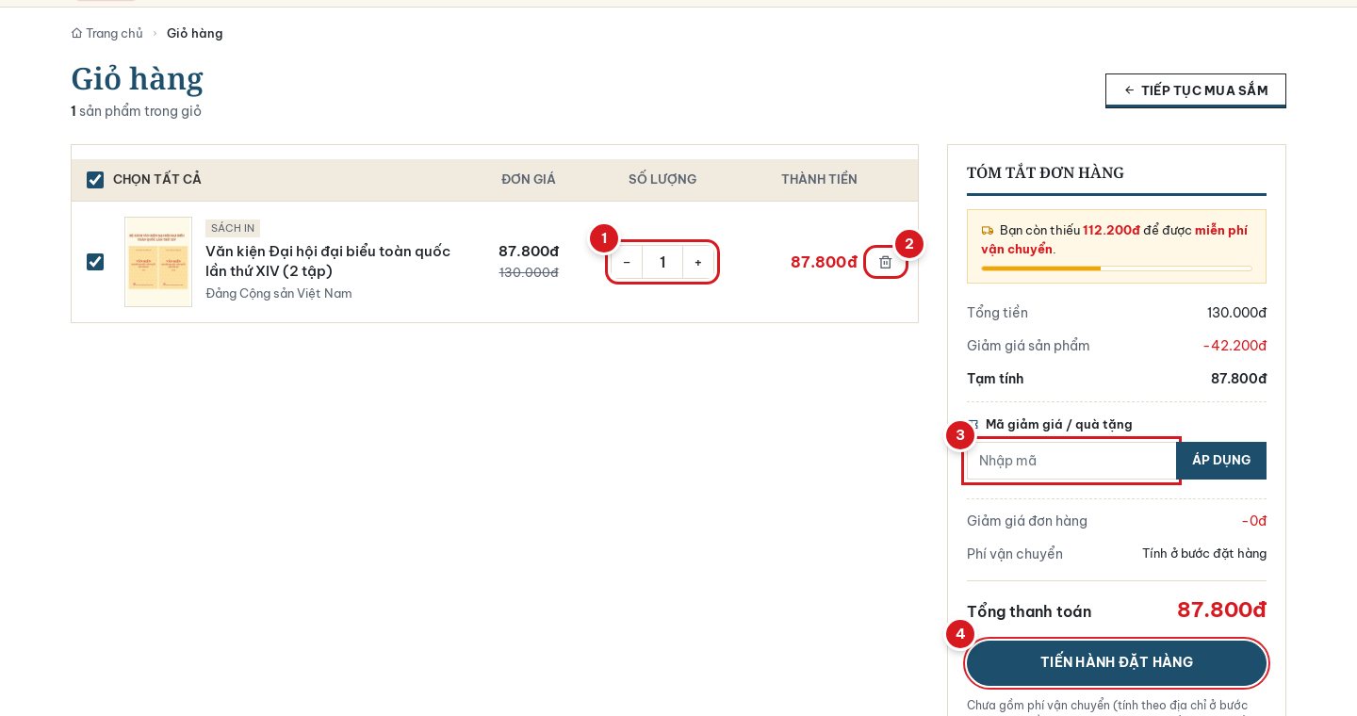The image size is (1357, 716).
Task: Click the 'Đảng Cộng sản Việt Nam' author text
Action: coord(279,294)
